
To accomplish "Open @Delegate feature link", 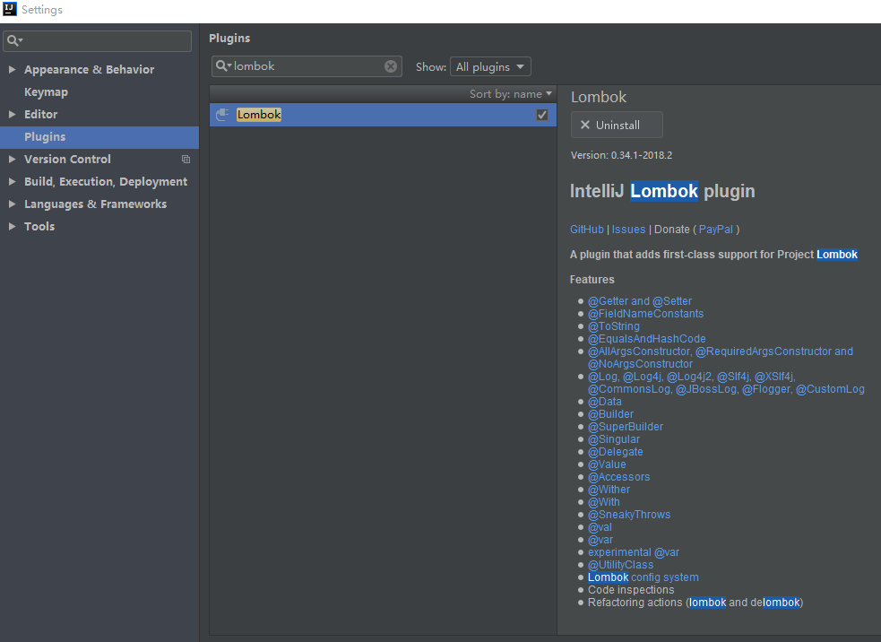I will 615,452.
